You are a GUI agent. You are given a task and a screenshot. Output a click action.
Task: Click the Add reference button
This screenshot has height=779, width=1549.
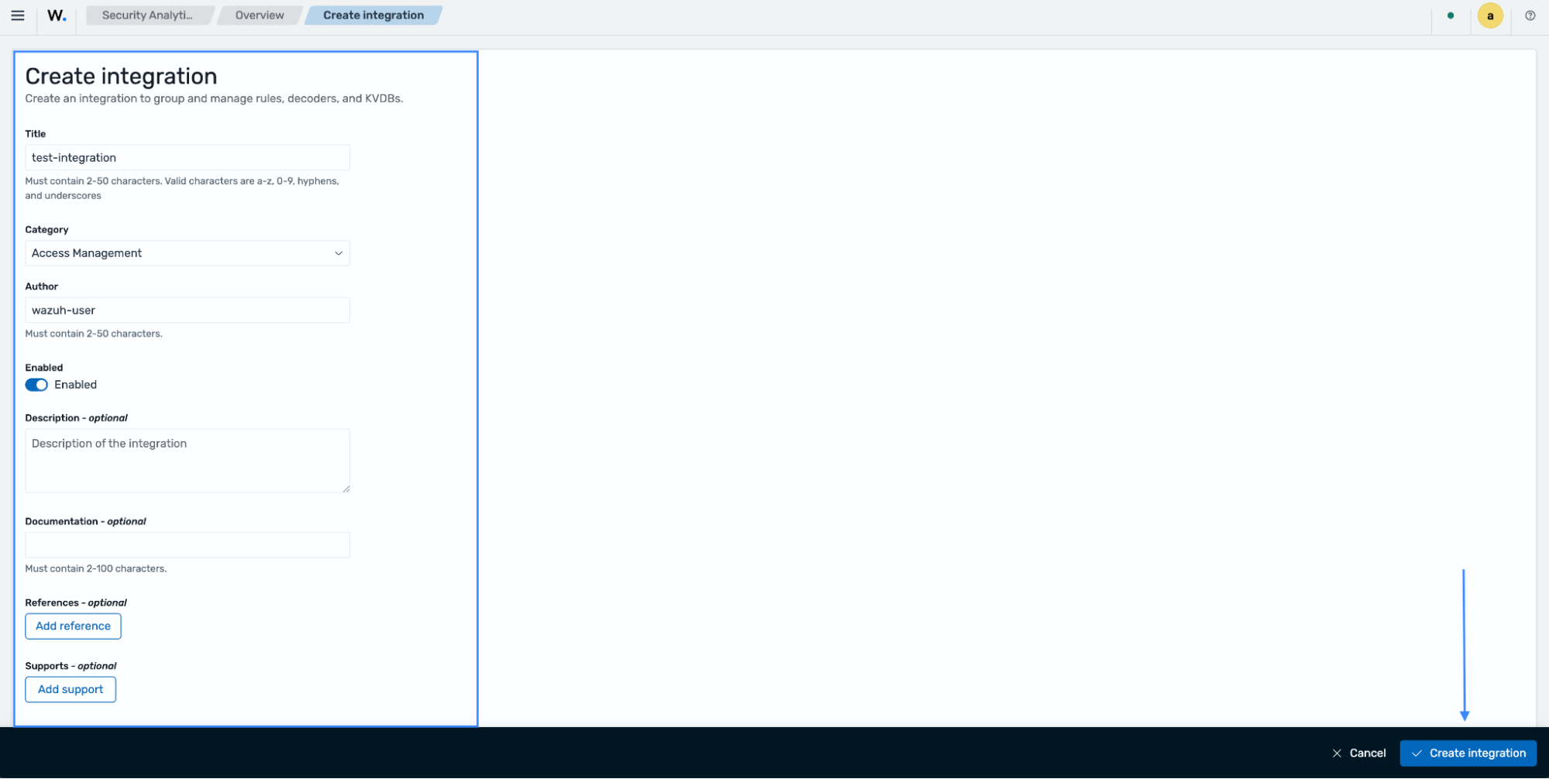[x=73, y=626]
